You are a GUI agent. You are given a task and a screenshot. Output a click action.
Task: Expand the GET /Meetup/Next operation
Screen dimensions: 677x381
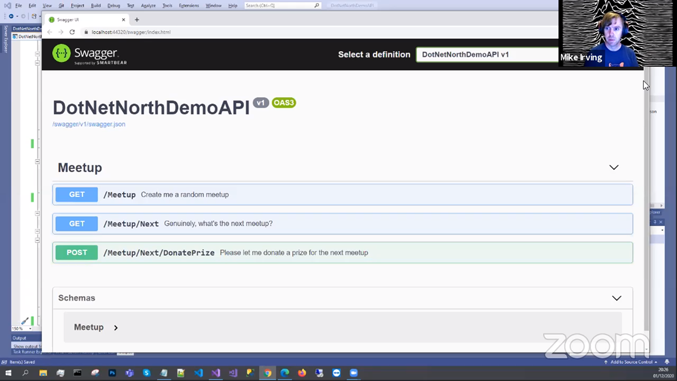(x=342, y=223)
